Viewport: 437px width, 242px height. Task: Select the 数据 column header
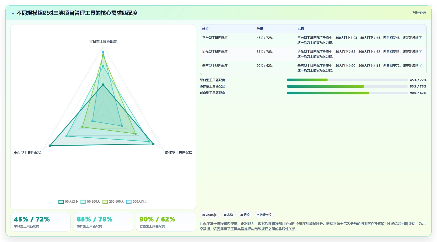pyautogui.click(x=260, y=29)
